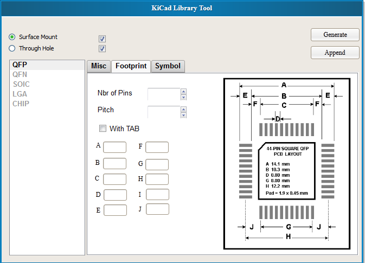Focus the dimension J input field

click(x=157, y=209)
